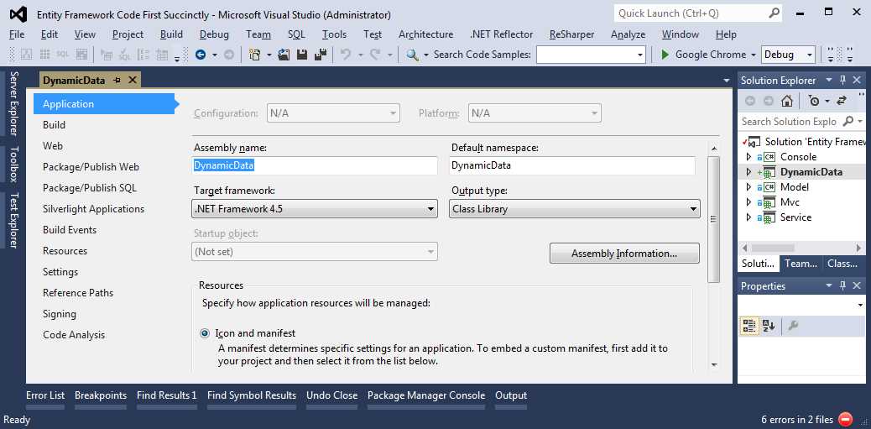The width and height of the screenshot is (871, 429).
Task: Expand the Mvc project node
Action: click(748, 202)
